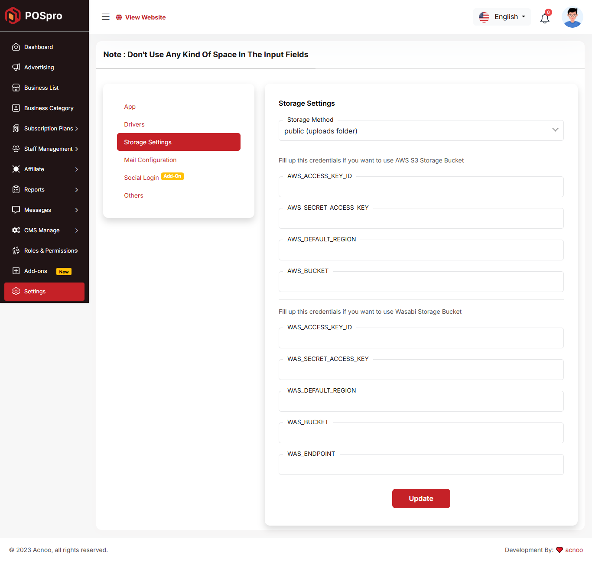Viewport: 592px width, 562px height.
Task: Open the user avatar profile menu
Action: (x=572, y=17)
